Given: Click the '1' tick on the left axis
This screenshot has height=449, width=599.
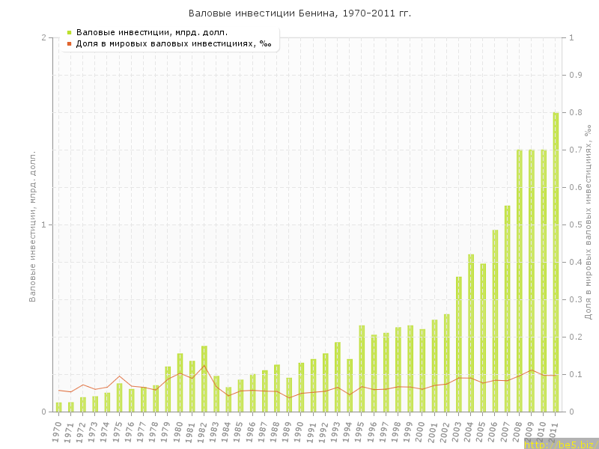Looking at the screenshot, I should [x=43, y=224].
